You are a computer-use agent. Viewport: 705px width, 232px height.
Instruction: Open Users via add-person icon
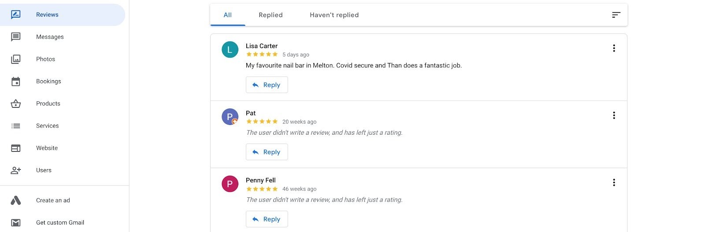pos(16,170)
